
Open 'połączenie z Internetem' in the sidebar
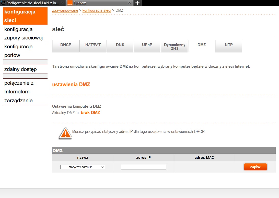coord(25,87)
